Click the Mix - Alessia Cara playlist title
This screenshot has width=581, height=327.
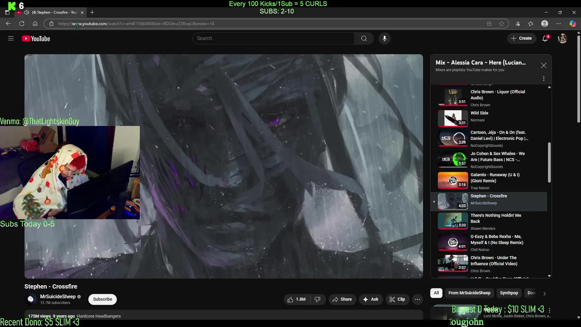(x=481, y=63)
